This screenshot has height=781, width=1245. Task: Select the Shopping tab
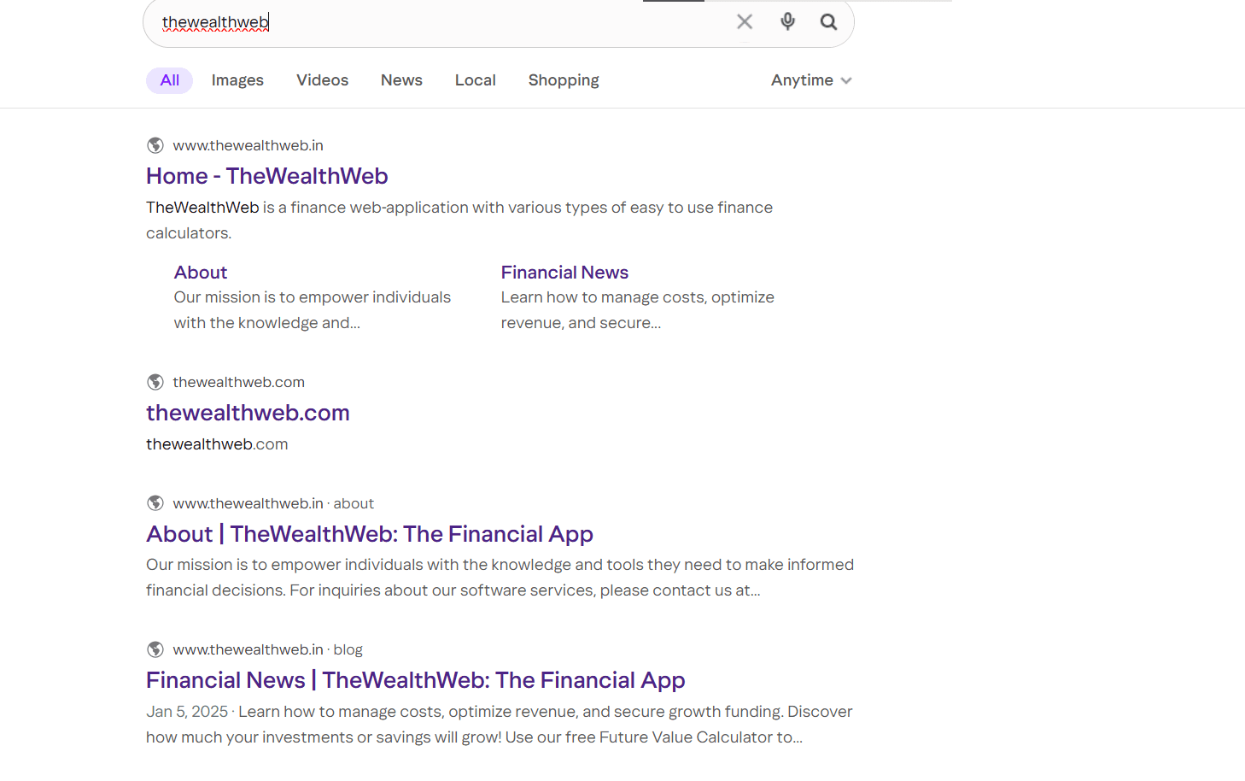[563, 79]
